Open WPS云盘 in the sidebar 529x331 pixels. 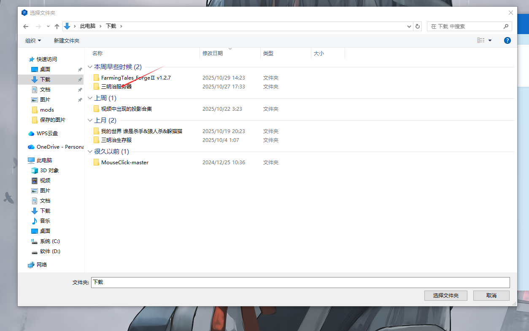point(47,133)
